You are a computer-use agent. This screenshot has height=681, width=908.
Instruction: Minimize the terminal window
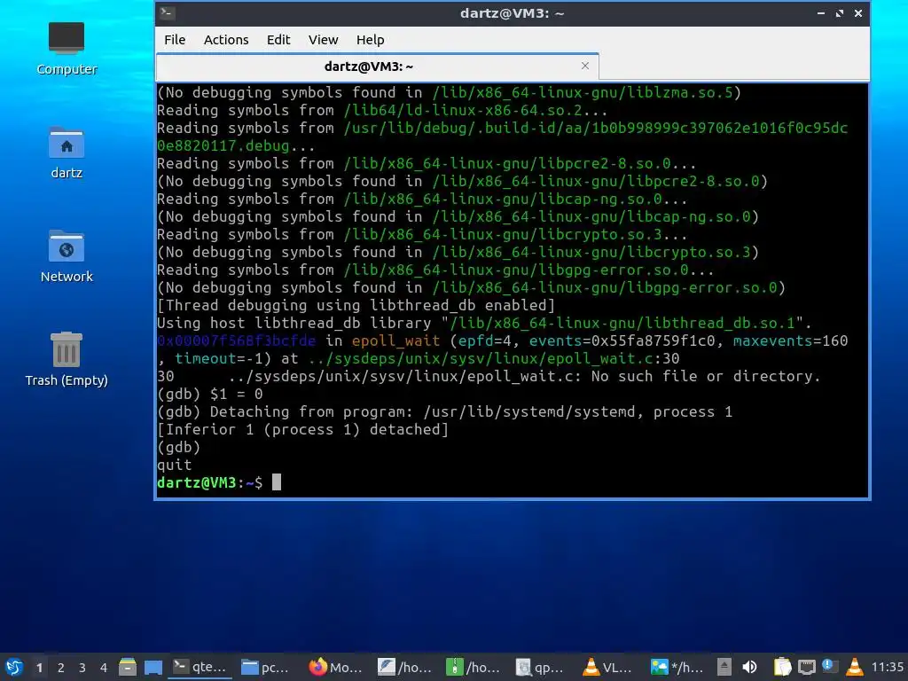tap(820, 12)
